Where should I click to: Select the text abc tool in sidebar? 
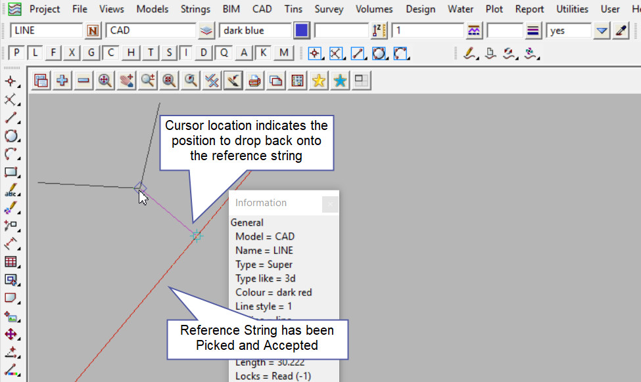[11, 191]
